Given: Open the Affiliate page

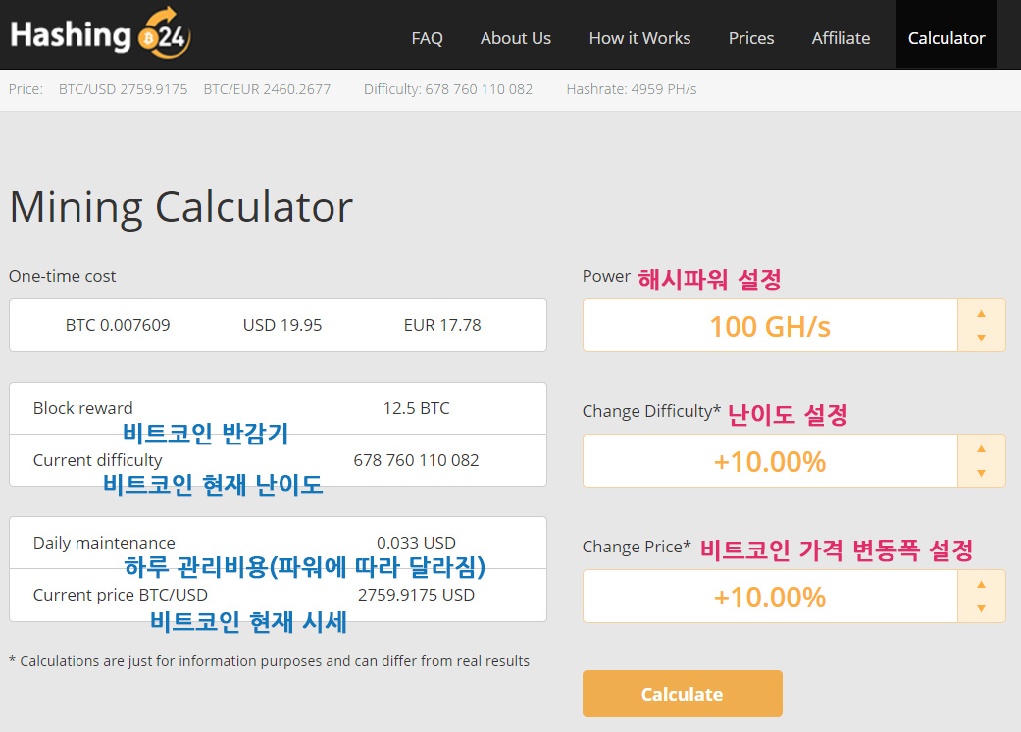Looking at the screenshot, I should 841,38.
